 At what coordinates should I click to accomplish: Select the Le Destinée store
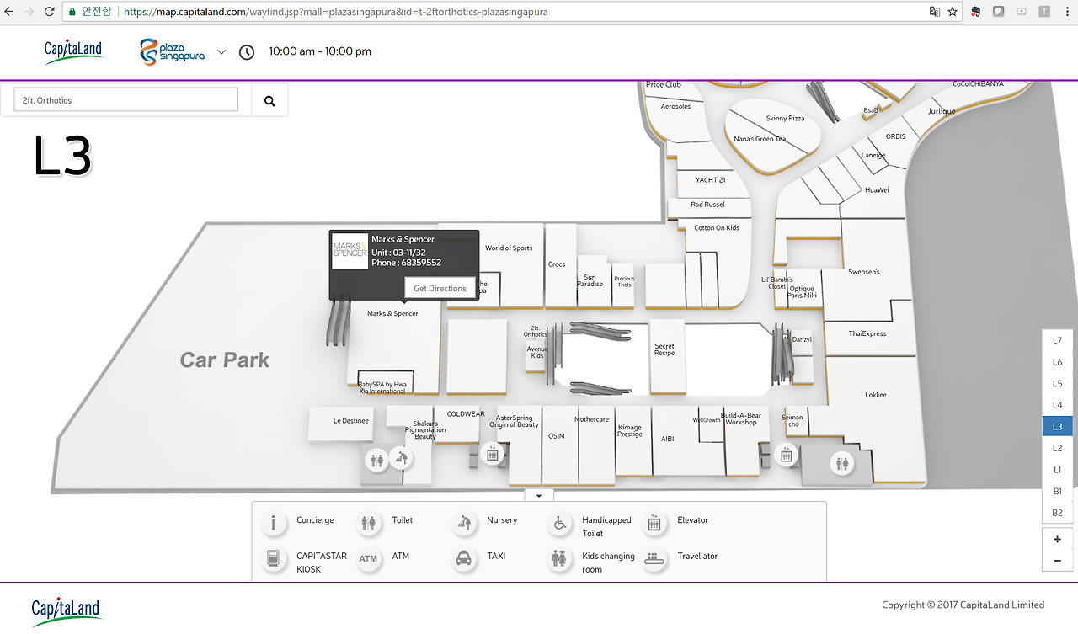click(x=350, y=420)
